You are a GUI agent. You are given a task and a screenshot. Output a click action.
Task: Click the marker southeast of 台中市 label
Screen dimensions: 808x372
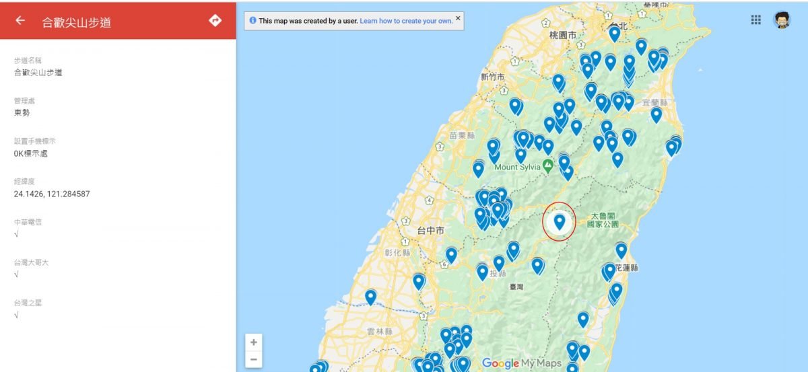[x=451, y=255]
